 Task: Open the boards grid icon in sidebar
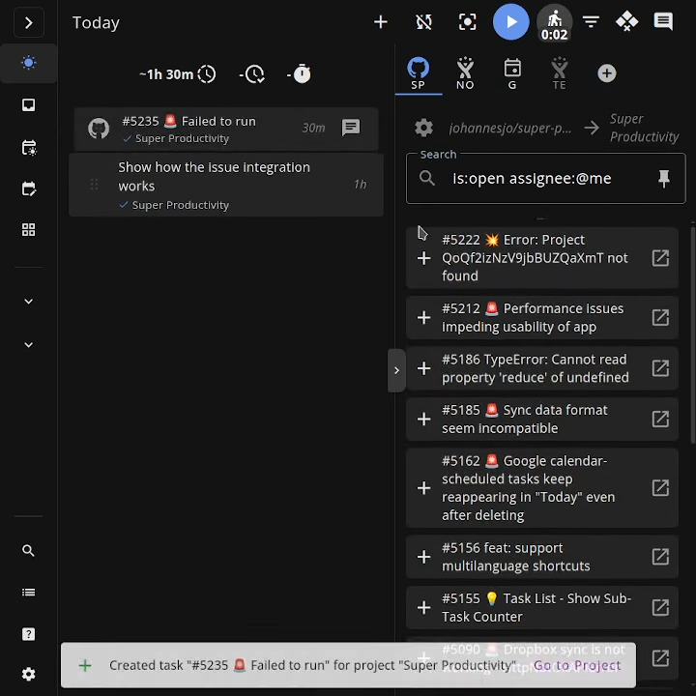(x=28, y=230)
